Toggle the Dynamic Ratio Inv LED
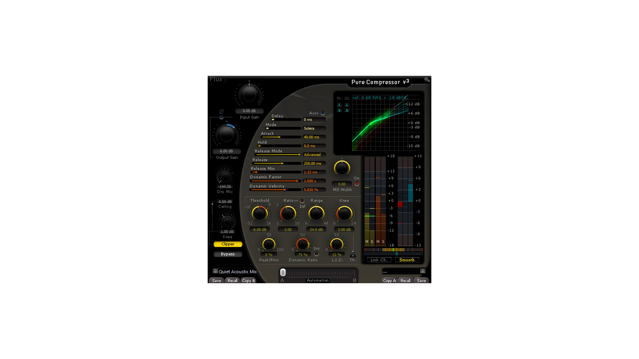 [x=316, y=254]
